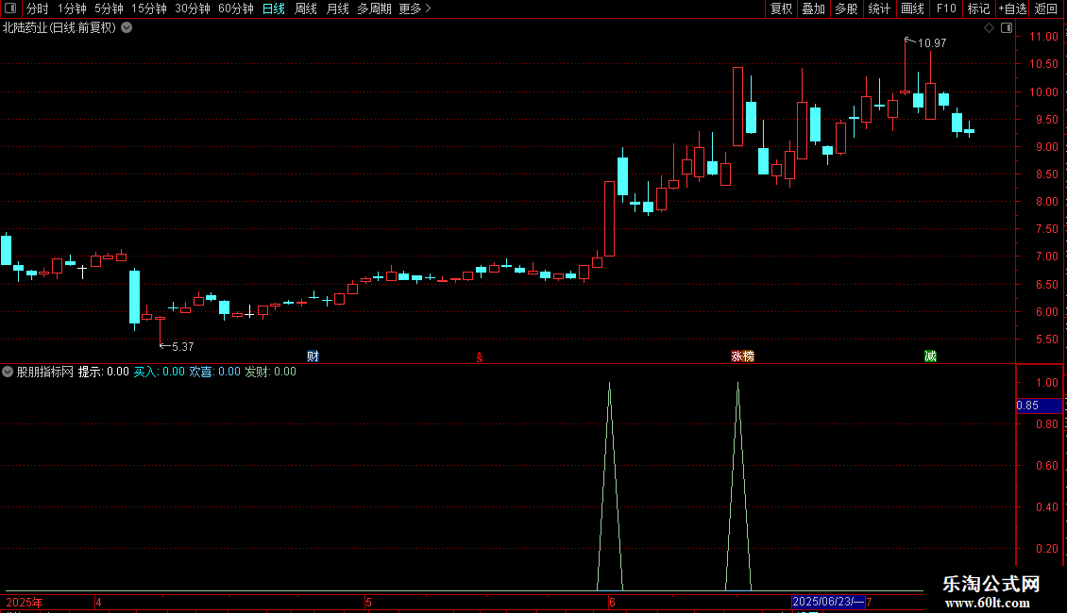Open 多周期 multi-period view
Viewport: 1067px width, 613px height.
(x=374, y=8)
